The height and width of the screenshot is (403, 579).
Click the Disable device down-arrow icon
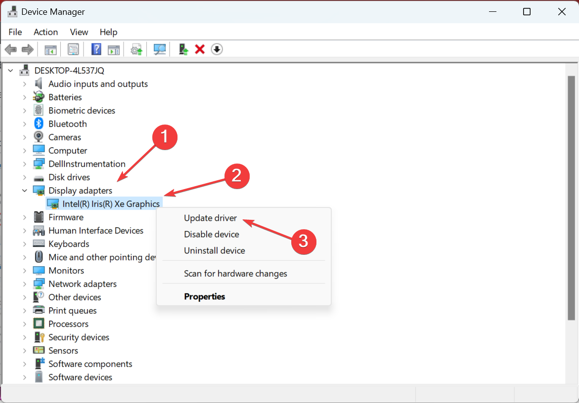(x=217, y=49)
